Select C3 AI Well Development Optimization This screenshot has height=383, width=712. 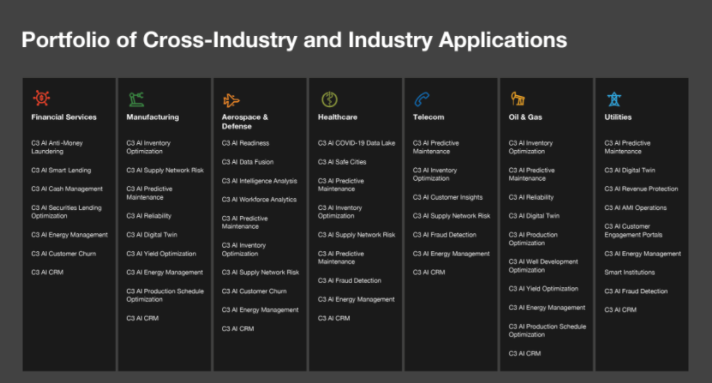coord(543,266)
